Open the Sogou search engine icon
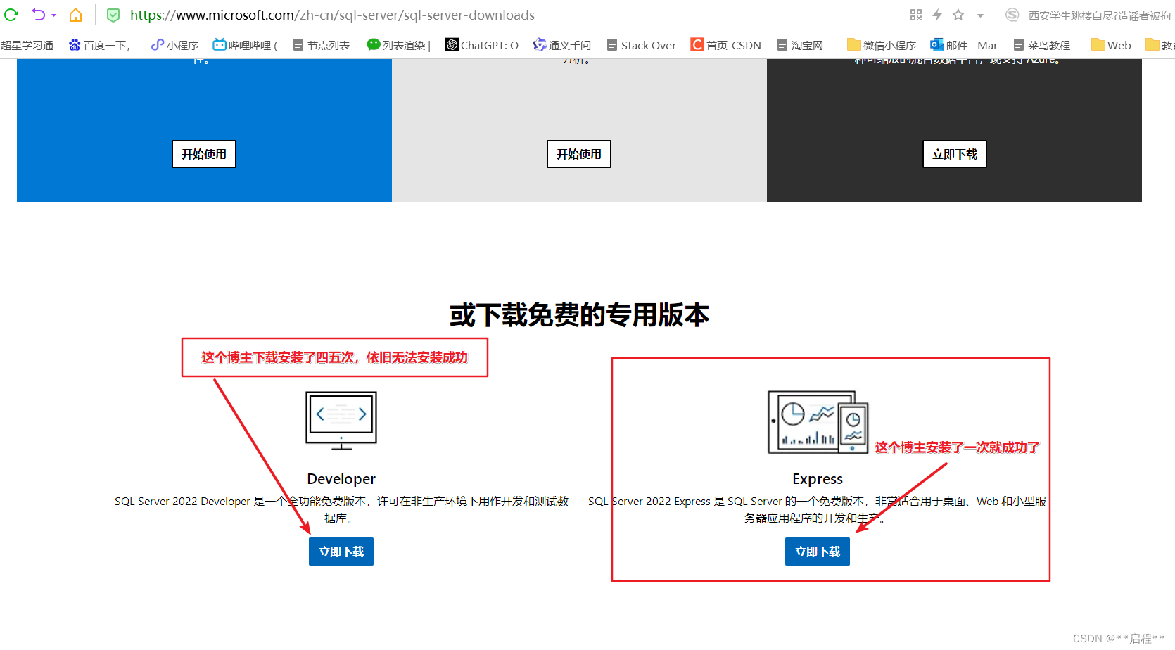The width and height of the screenshot is (1175, 650). click(x=1012, y=15)
